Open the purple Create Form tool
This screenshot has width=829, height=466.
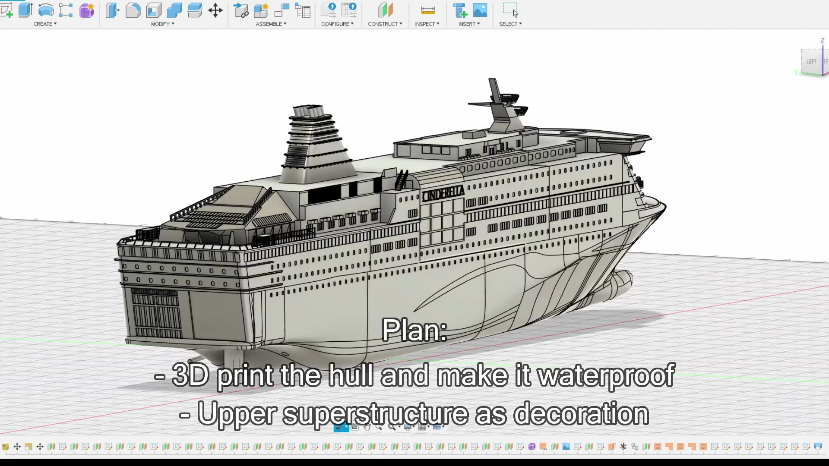[86, 10]
